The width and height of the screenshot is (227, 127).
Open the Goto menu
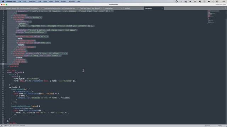coord(51,1)
